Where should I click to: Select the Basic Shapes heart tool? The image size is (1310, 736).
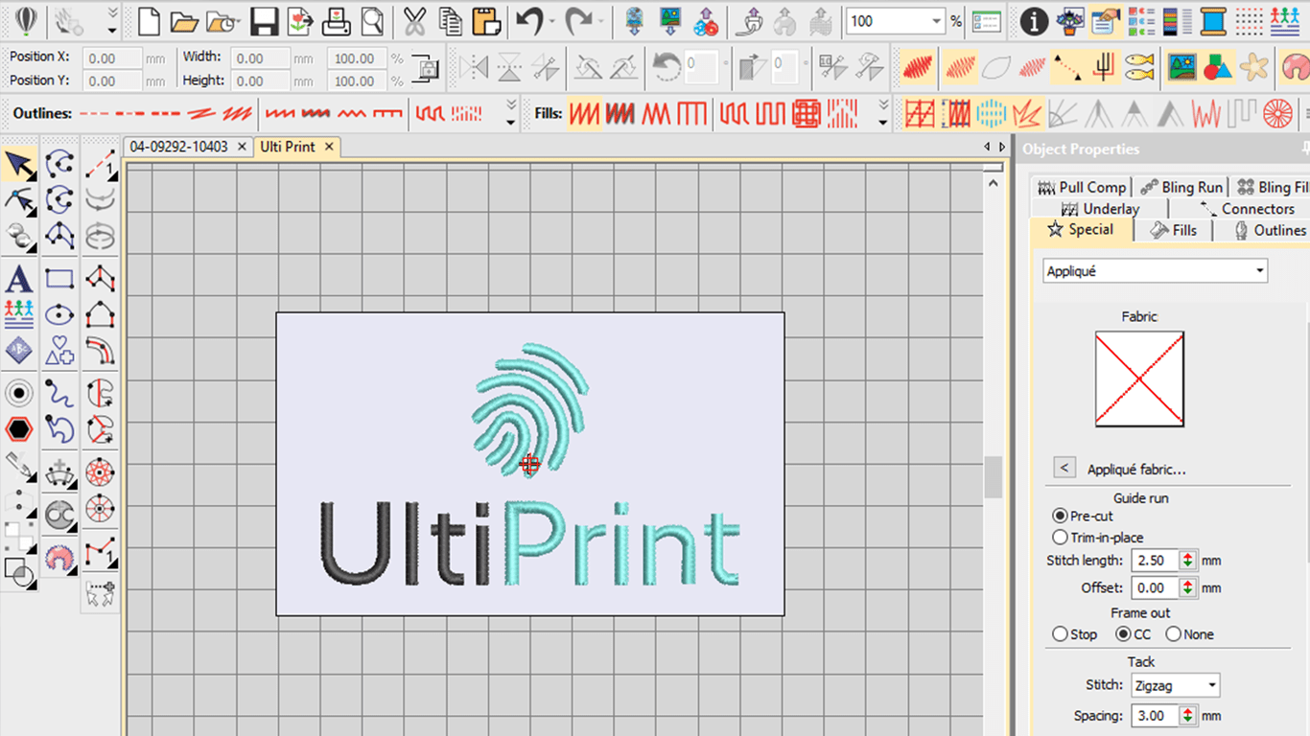[x=59, y=350]
